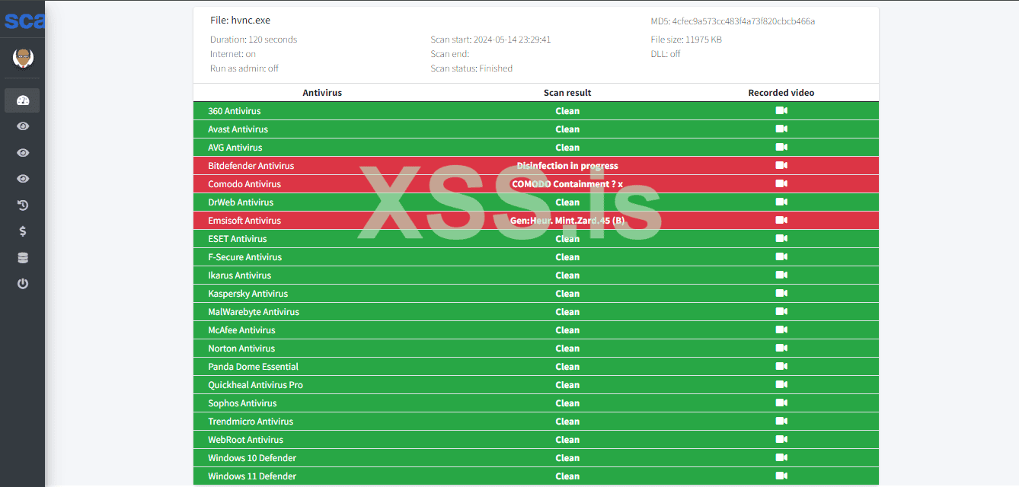Play recorded video for AVG Antivirus

point(781,147)
